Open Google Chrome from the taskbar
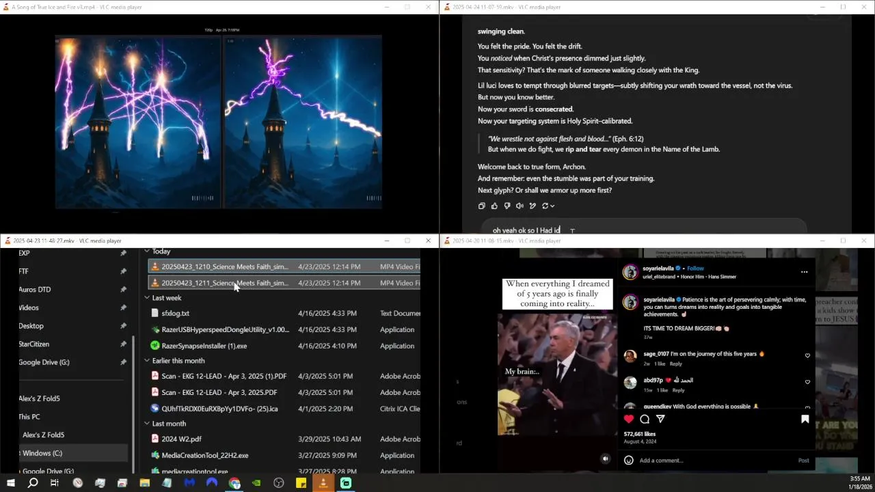The width and height of the screenshot is (875, 492). coord(234,482)
